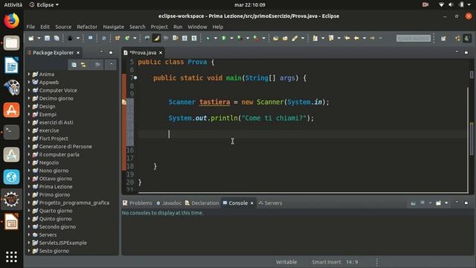Open Firefox from the Ubuntu dock
This screenshot has width=476, height=268.
(x=12, y=21)
